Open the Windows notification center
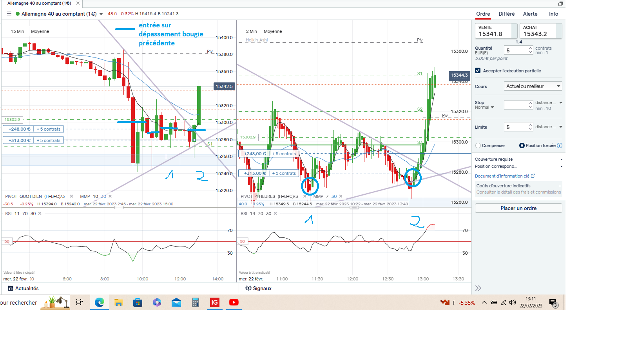Image resolution: width=627 pixels, height=352 pixels. 553,303
